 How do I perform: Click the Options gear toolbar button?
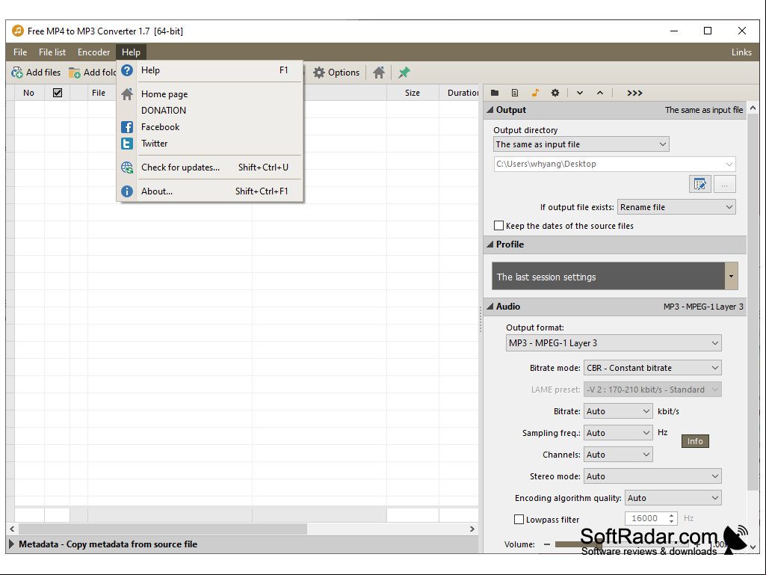pyautogui.click(x=336, y=73)
